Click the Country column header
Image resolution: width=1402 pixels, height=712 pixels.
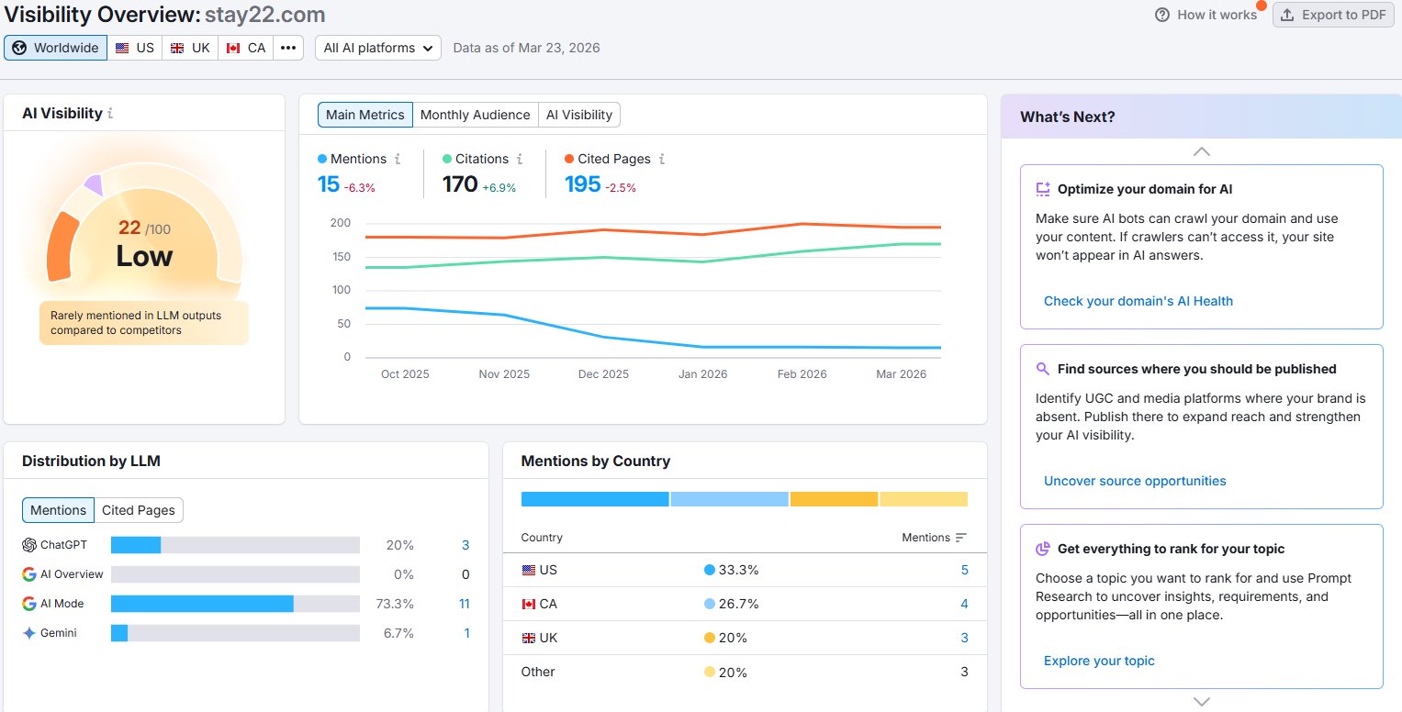(542, 538)
